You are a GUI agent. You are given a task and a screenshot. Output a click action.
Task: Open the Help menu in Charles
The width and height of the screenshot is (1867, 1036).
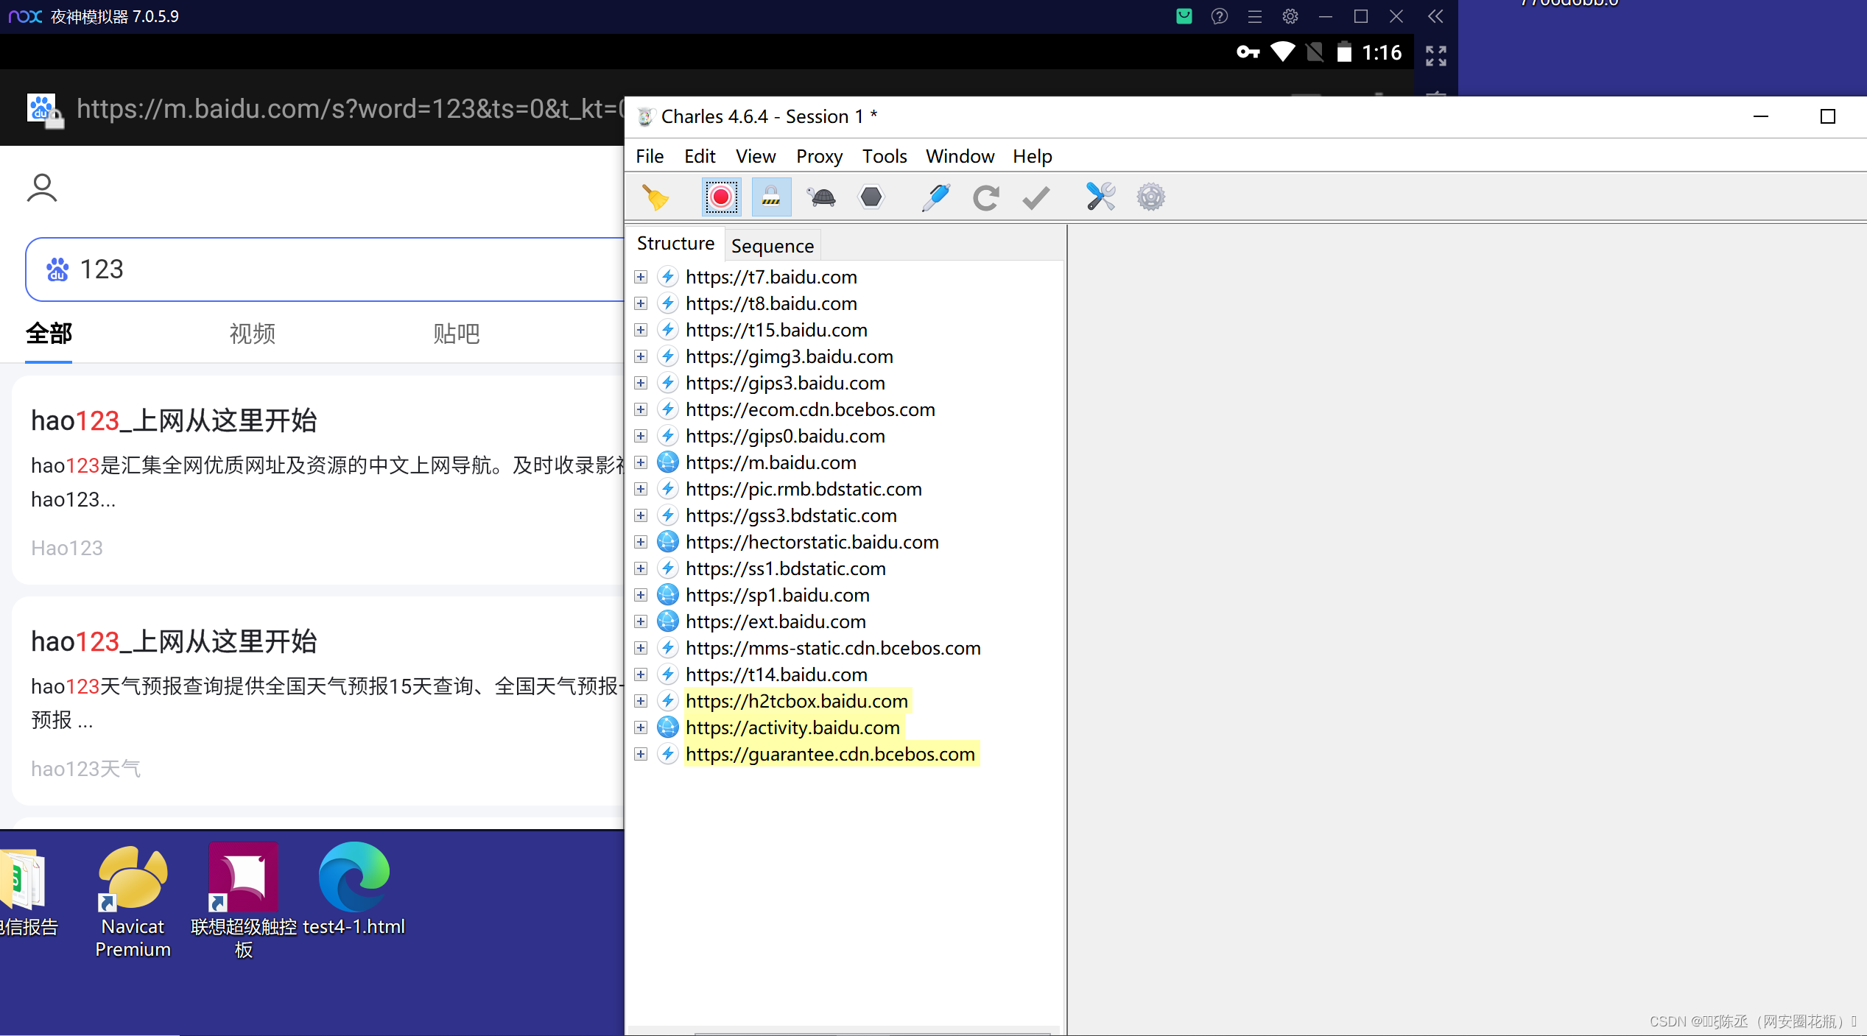1032,156
